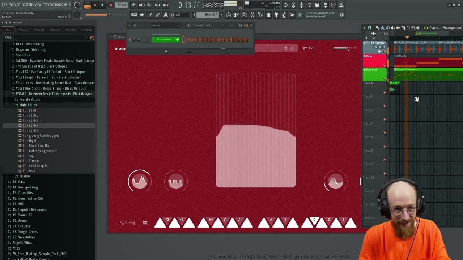Click the Bloom preset save icon

[x=286, y=48]
